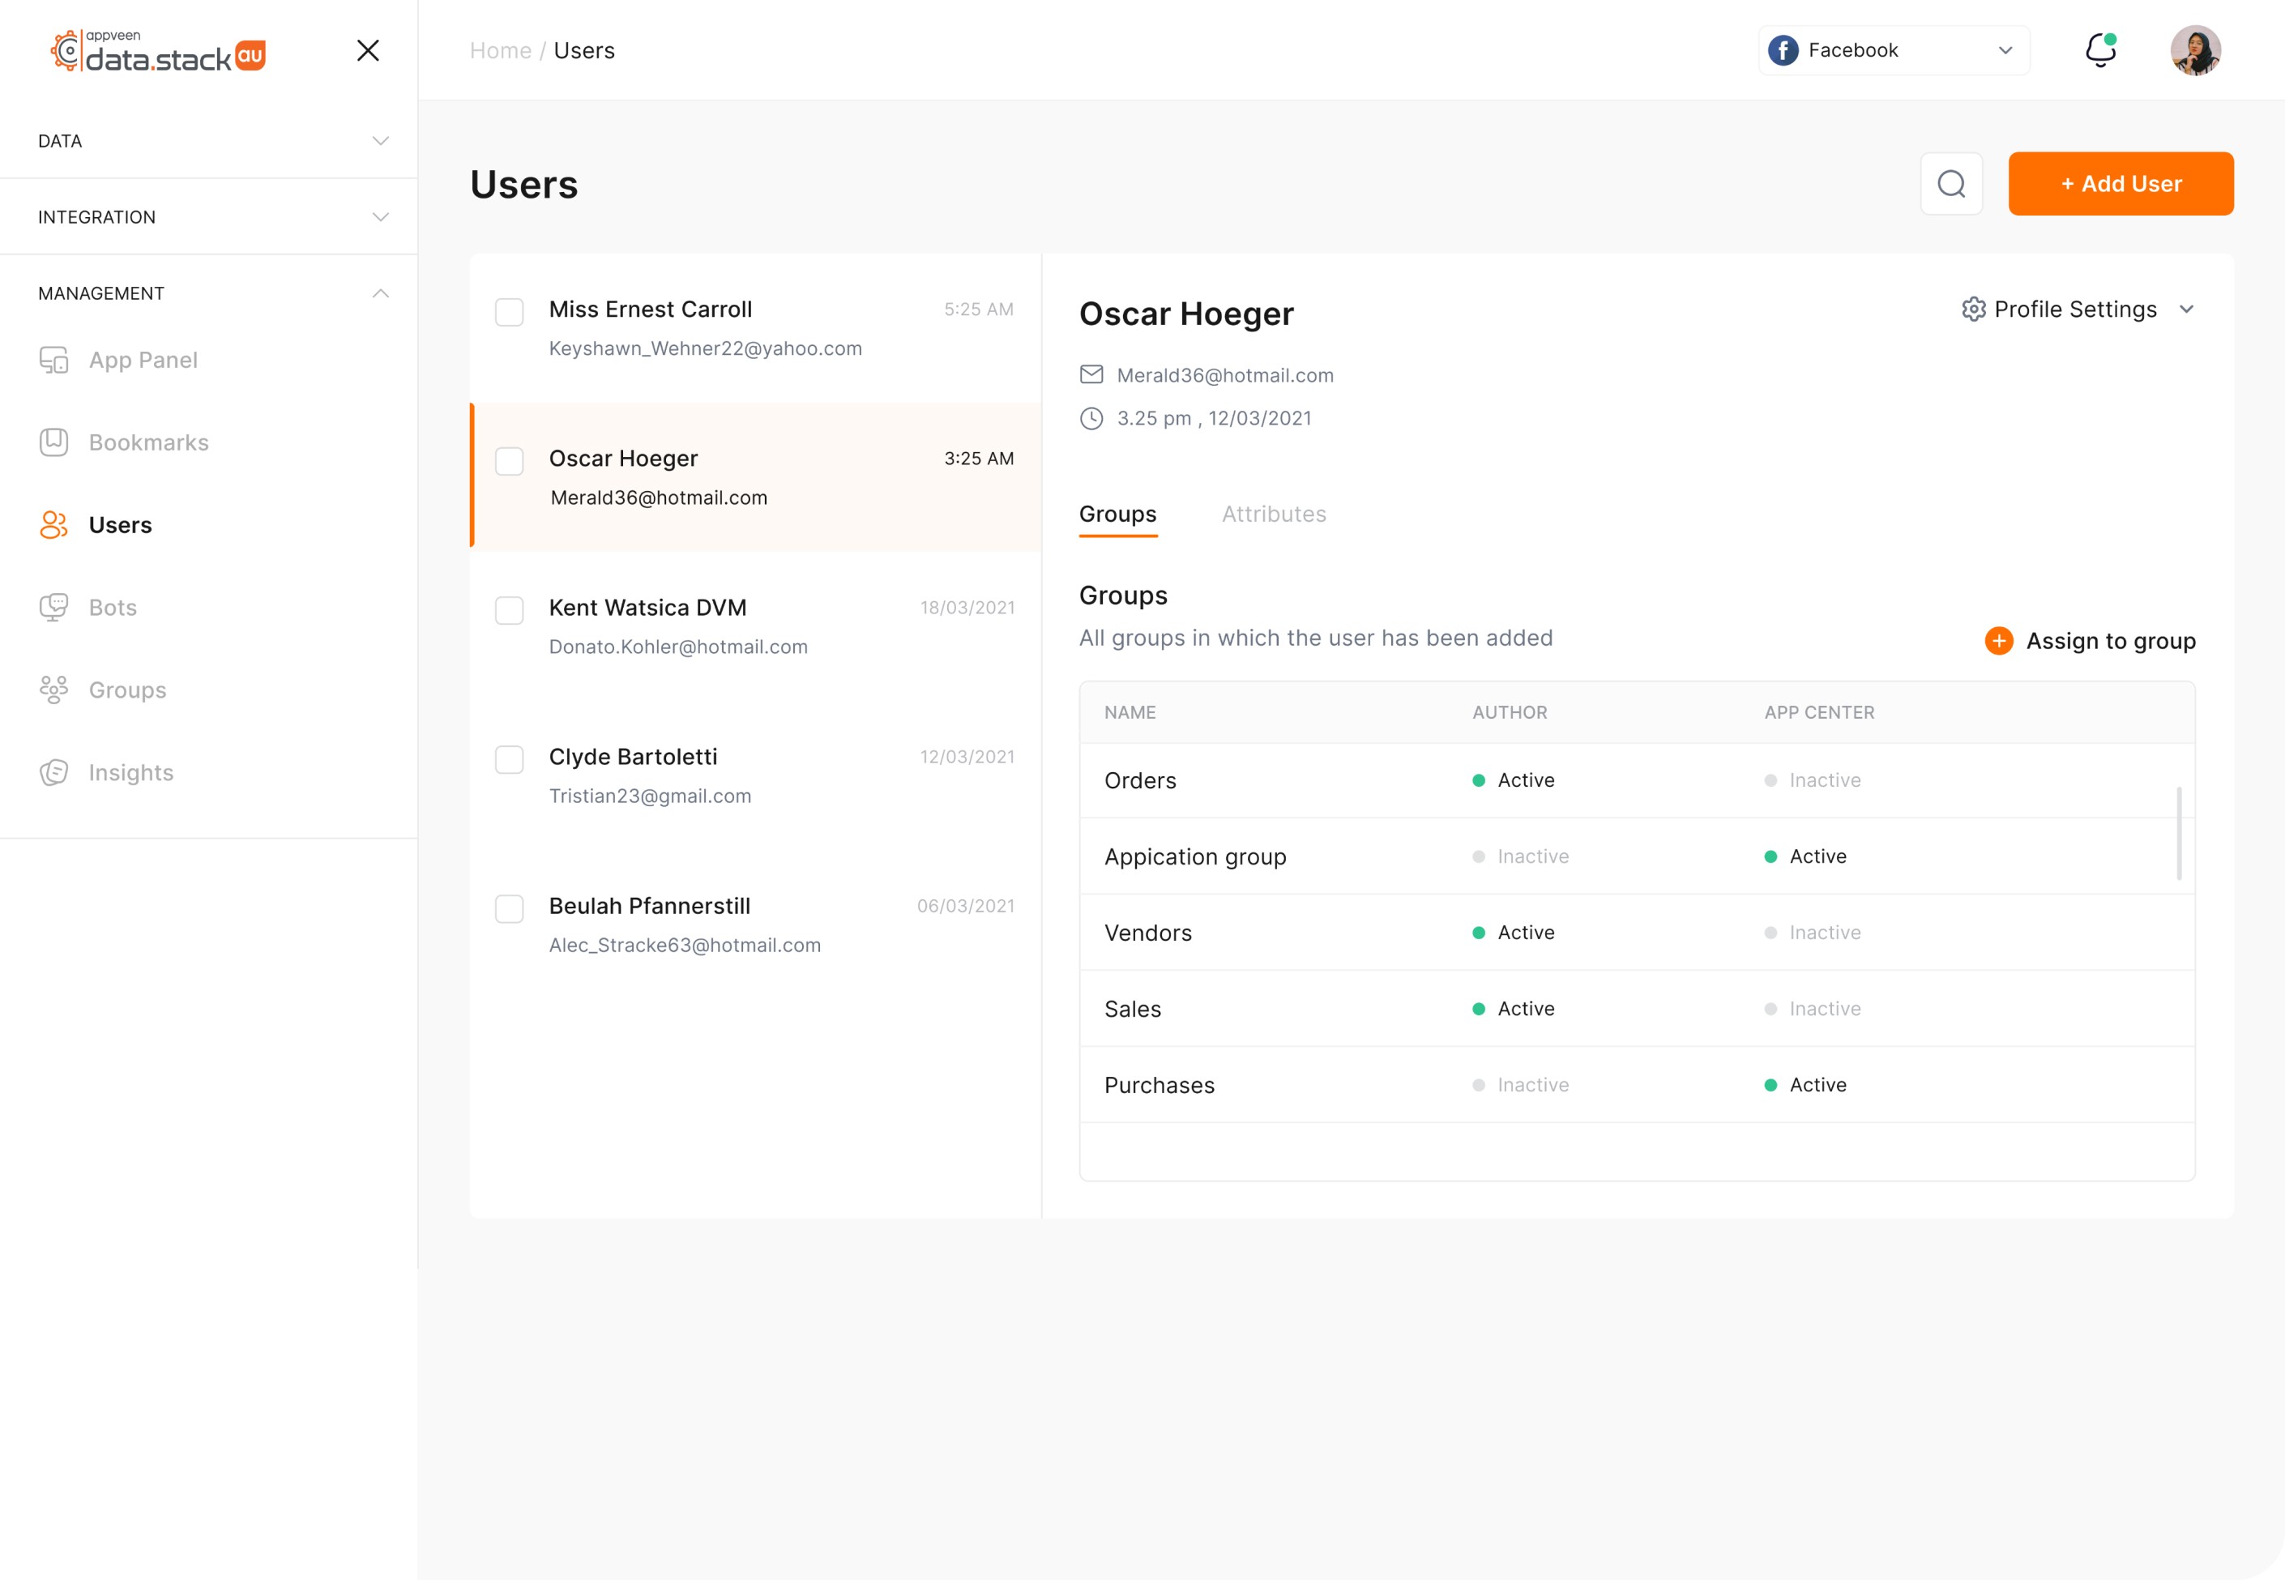The height and width of the screenshot is (1580, 2285).
Task: Select the Groups tab
Action: (x=1117, y=514)
